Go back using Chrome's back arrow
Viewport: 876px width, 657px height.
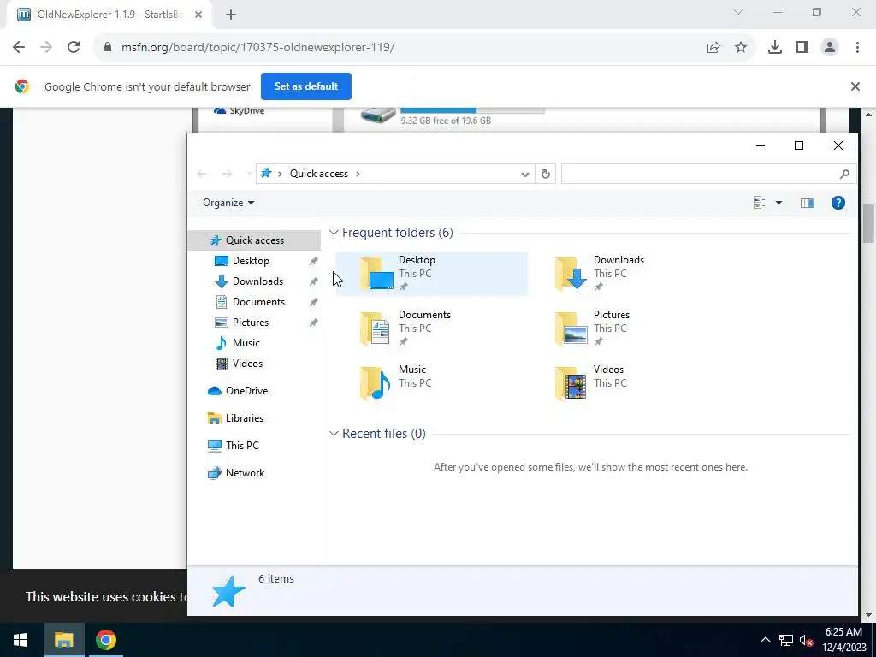pos(19,48)
